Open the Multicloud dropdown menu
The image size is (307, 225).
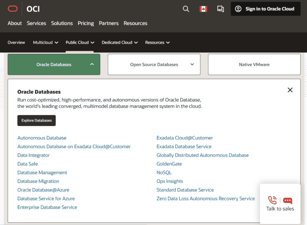coord(45,42)
